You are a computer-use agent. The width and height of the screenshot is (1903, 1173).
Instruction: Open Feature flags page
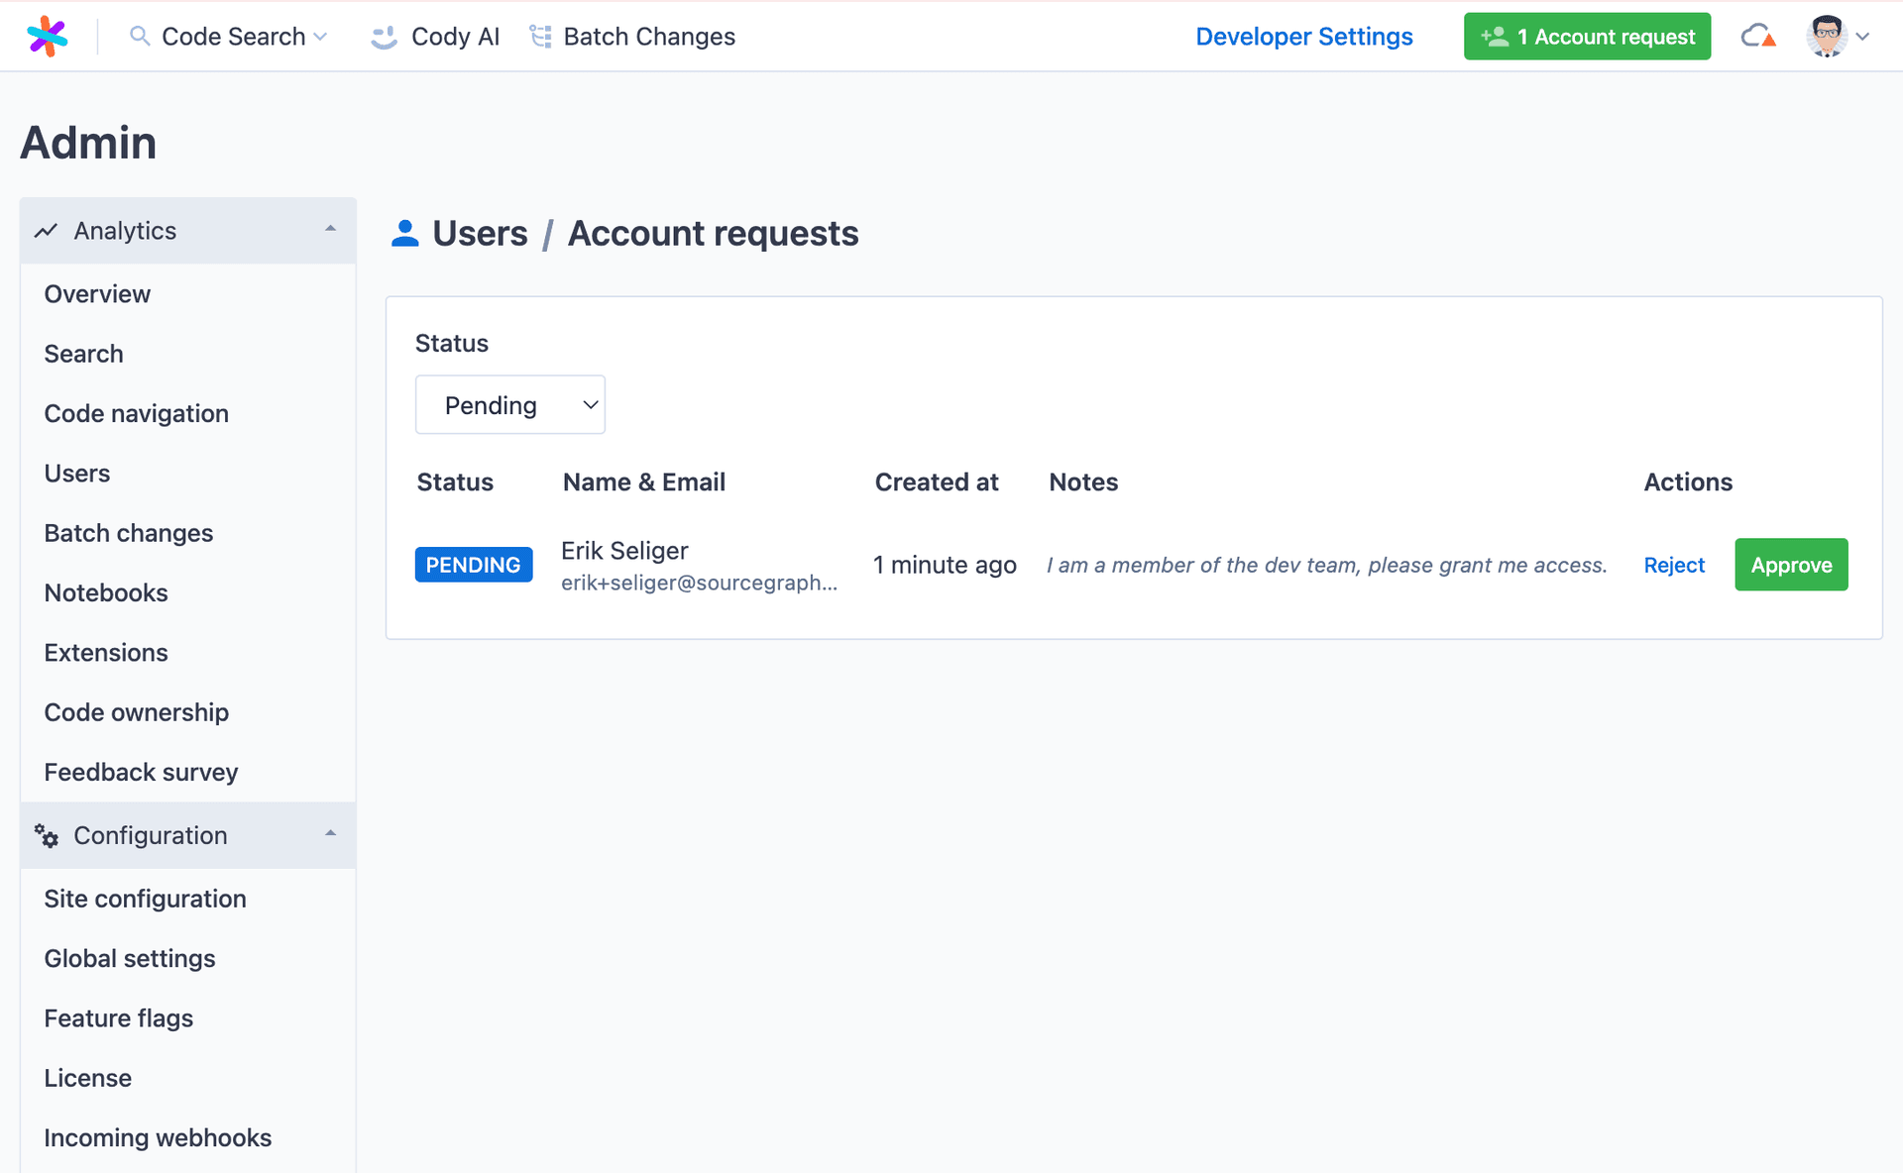[119, 1018]
